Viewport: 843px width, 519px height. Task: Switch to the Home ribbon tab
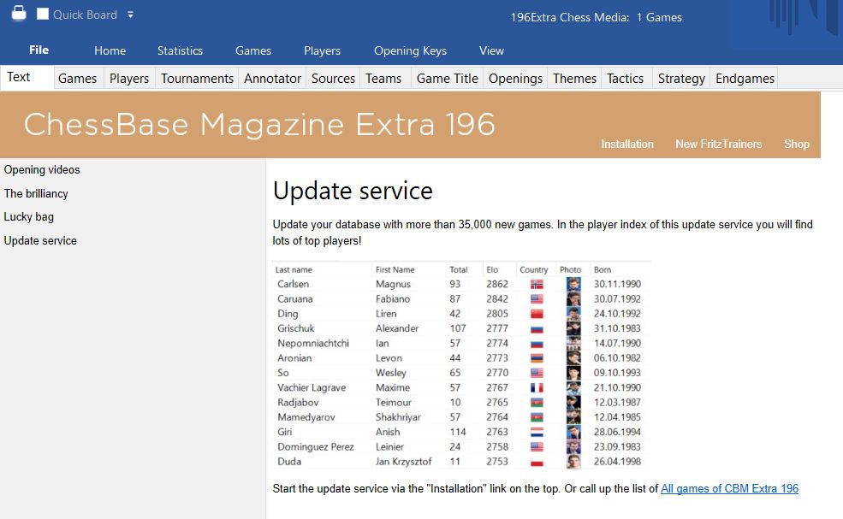[x=110, y=50]
